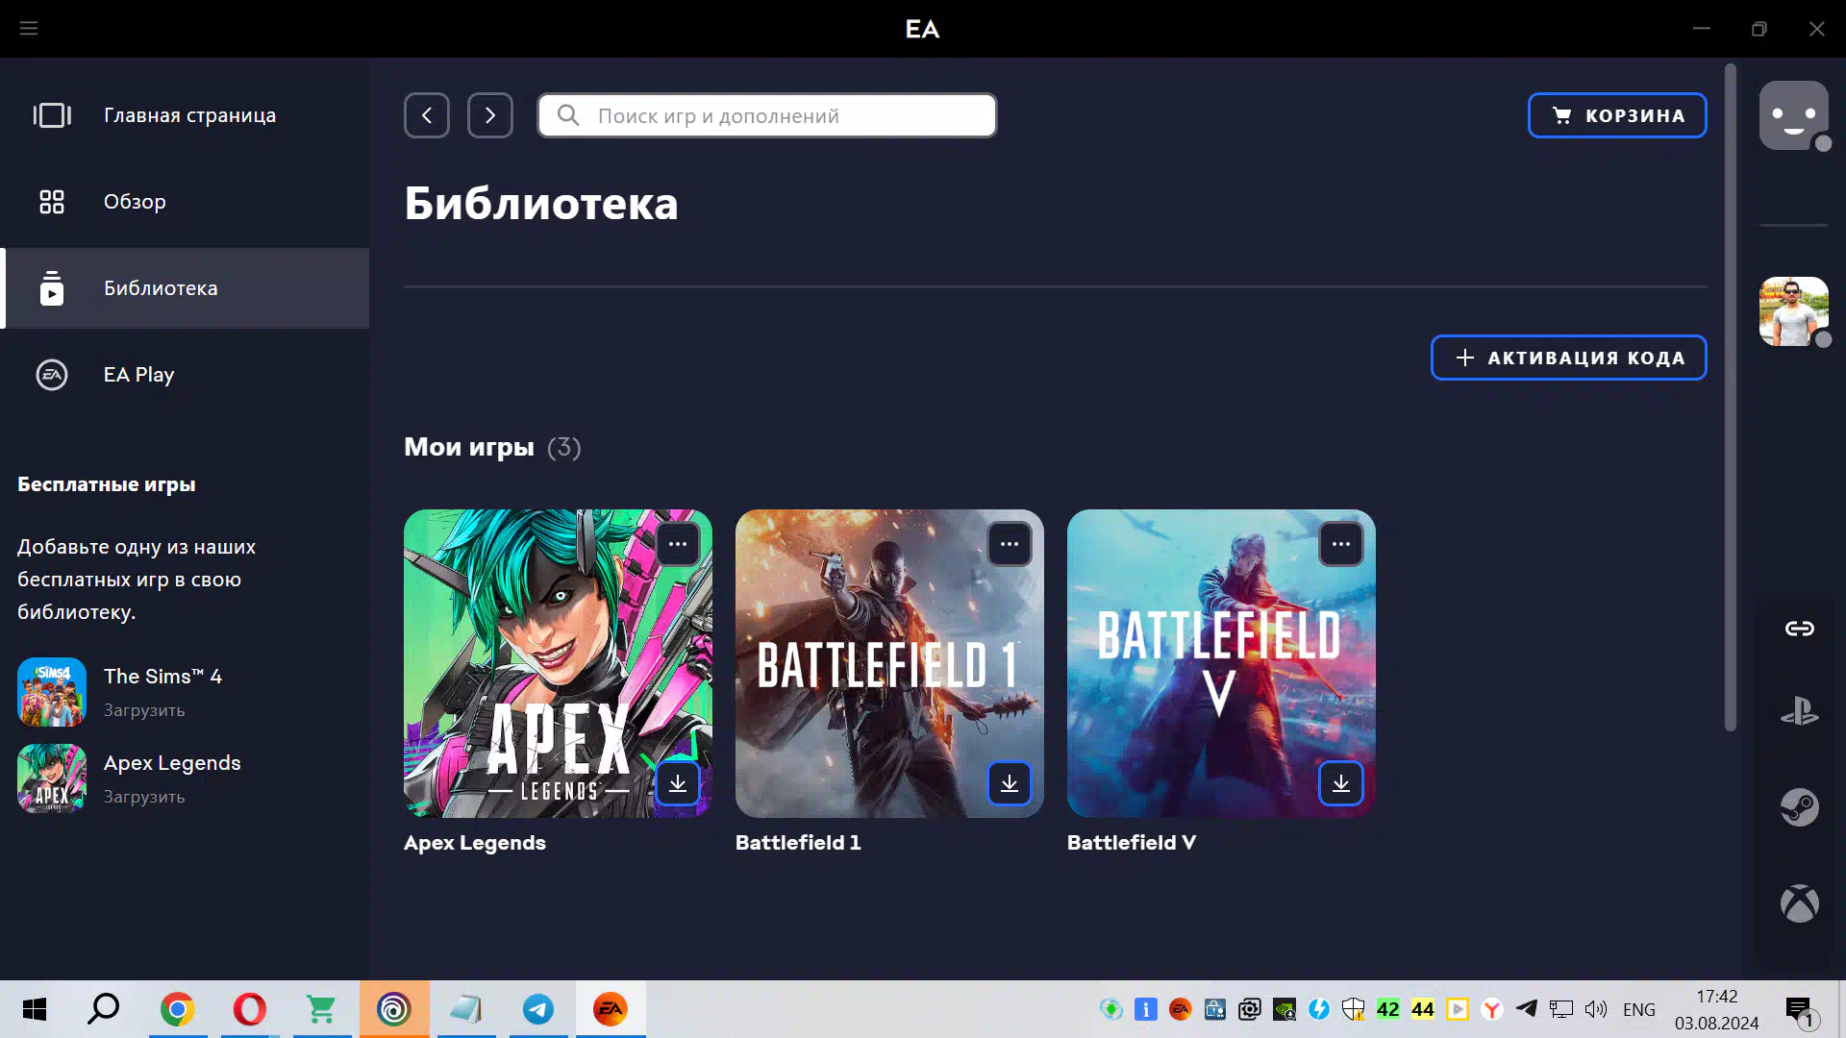The height and width of the screenshot is (1038, 1846).
Task: Click the PlayStation account icon
Action: coord(1800,711)
